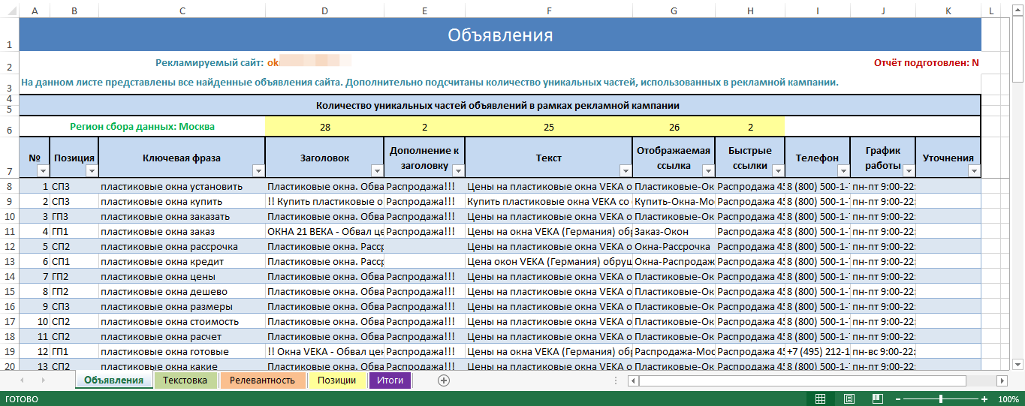Go to next sheet with right arrow
The height and width of the screenshot is (406, 1025).
(44, 380)
